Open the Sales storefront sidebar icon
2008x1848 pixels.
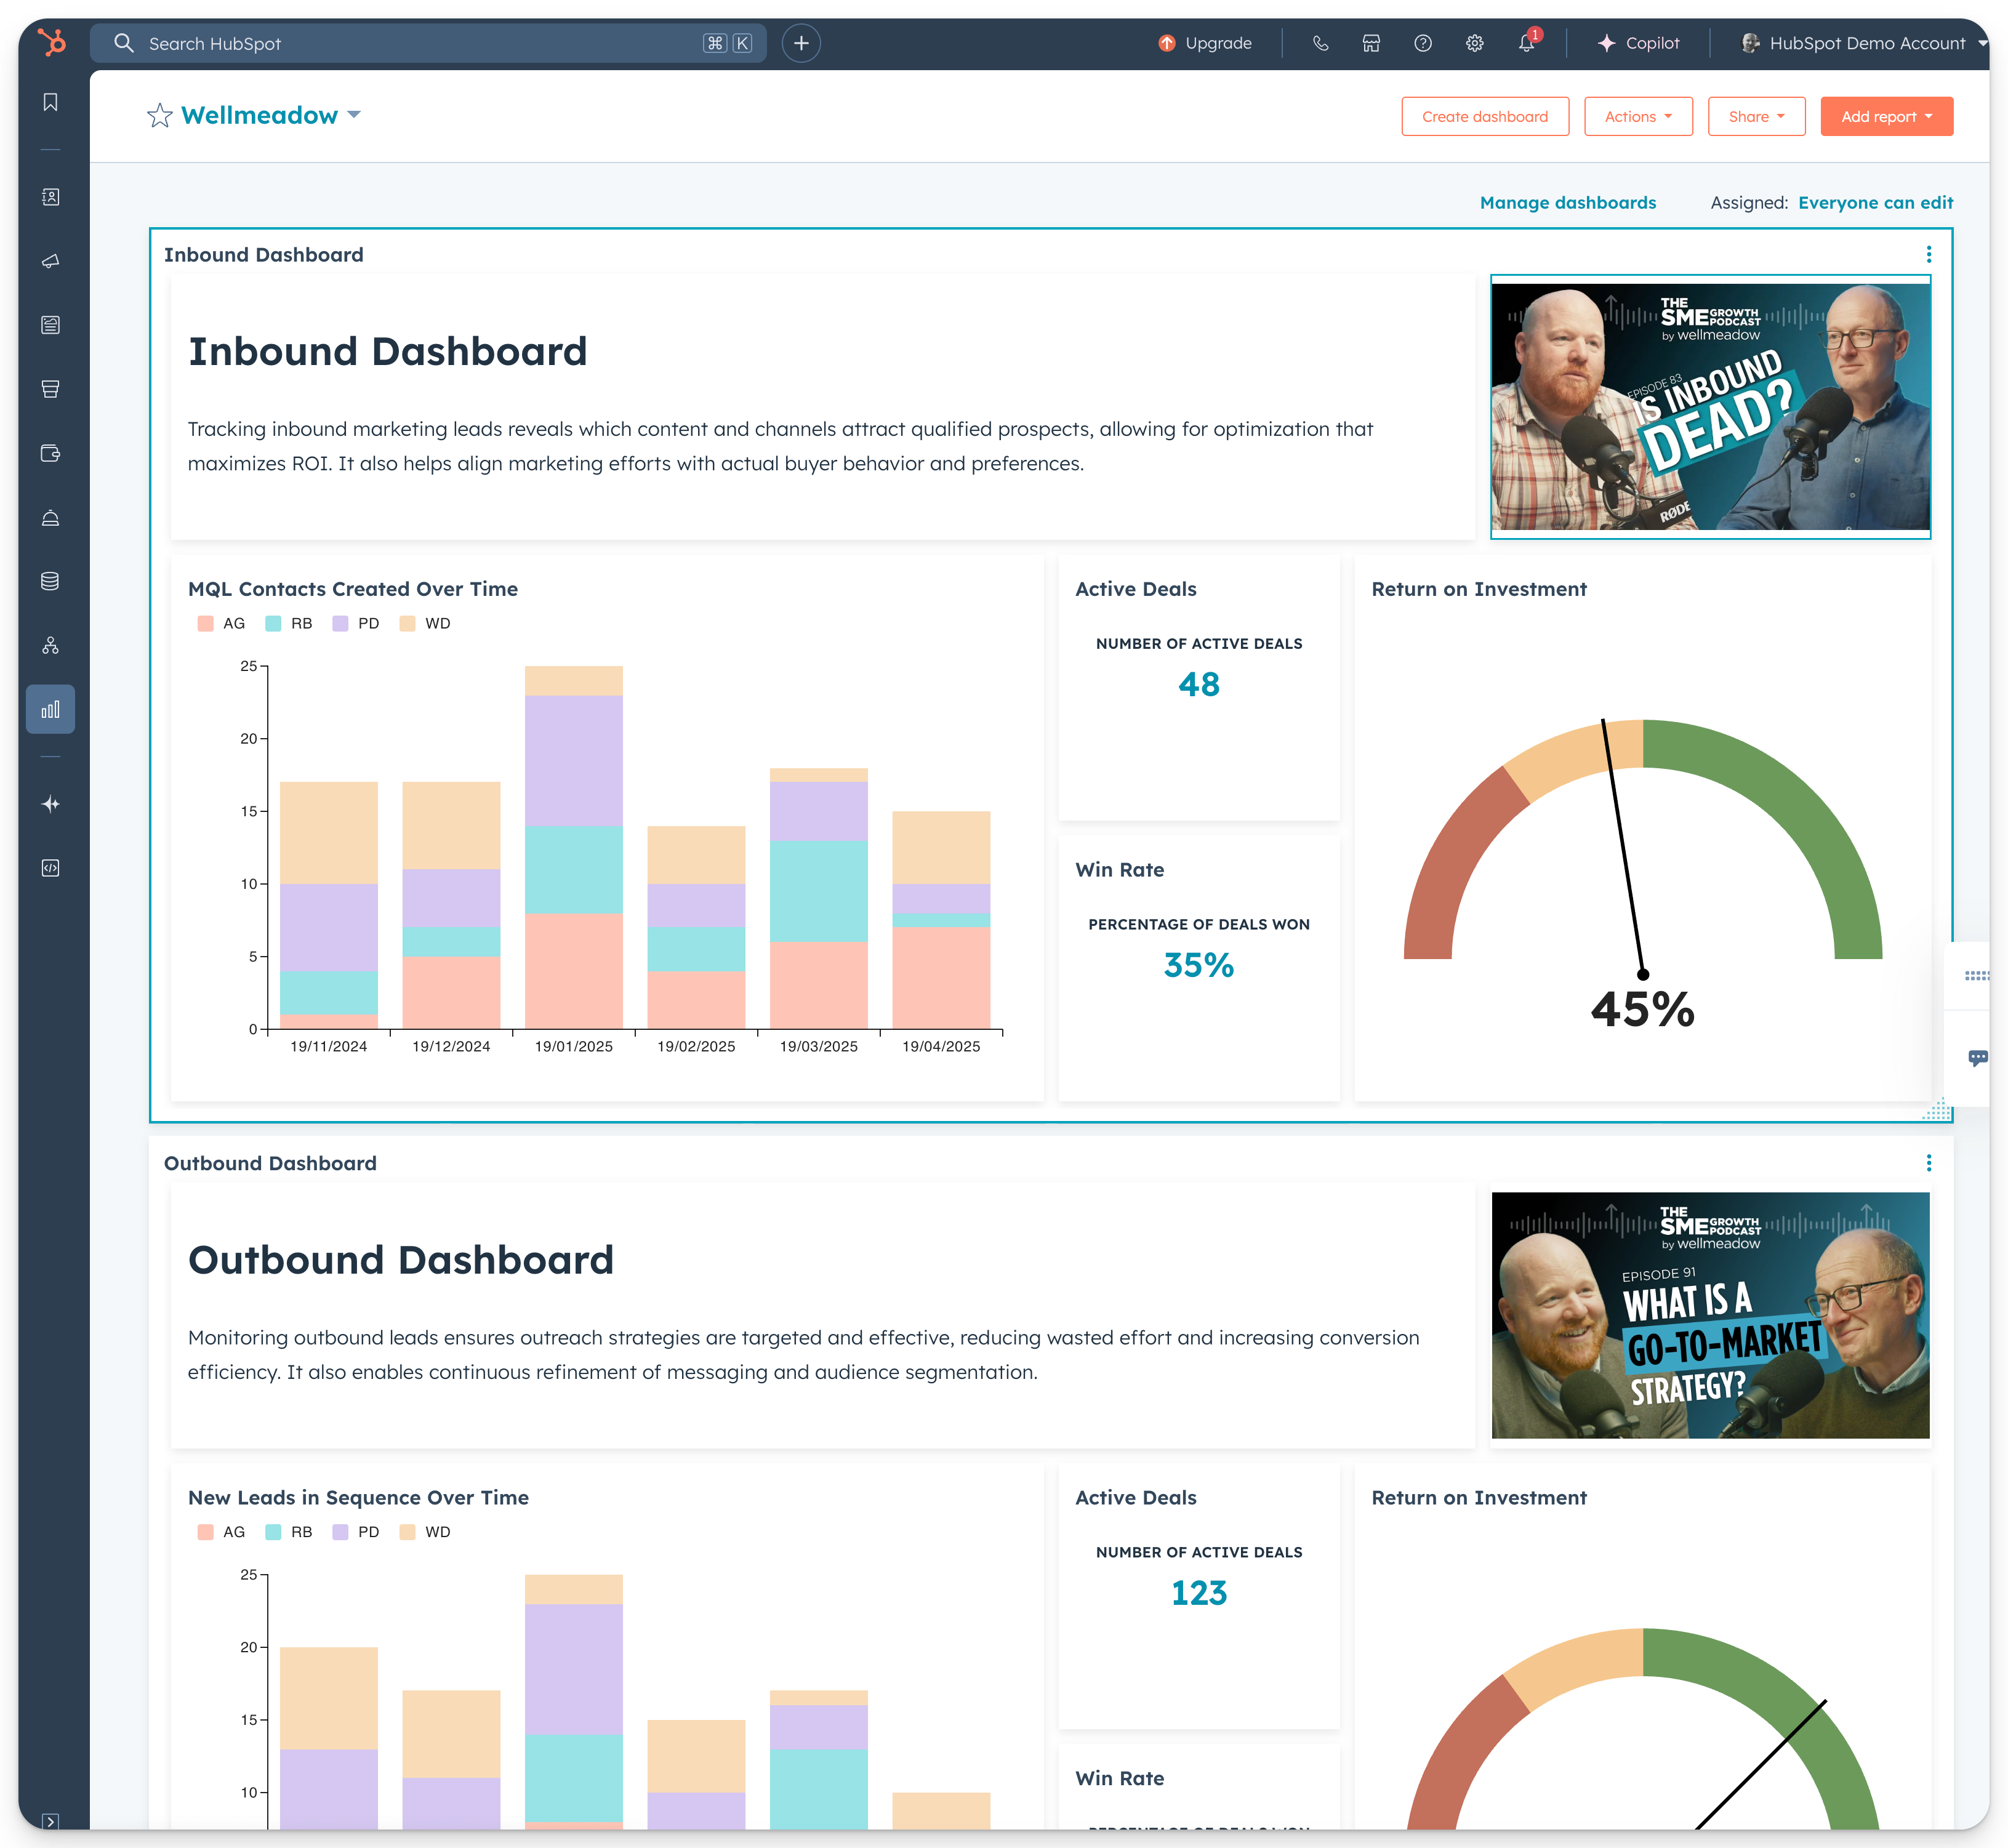pos(50,389)
